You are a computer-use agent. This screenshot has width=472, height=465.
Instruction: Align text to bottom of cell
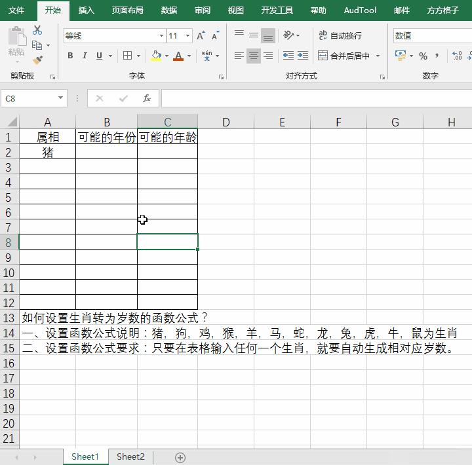tap(268, 36)
